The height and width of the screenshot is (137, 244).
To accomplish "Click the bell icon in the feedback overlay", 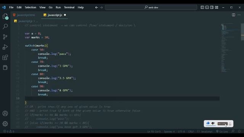I will [x=230, y=124].
